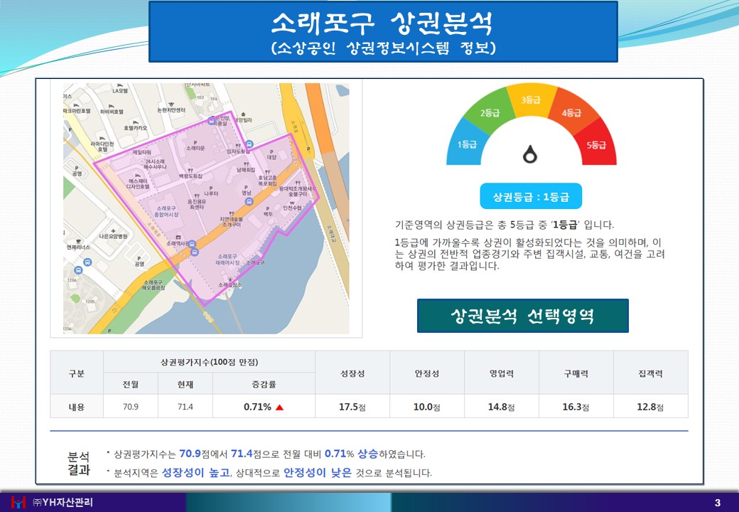Select the 라마다인천호텔 hotel icon
739x512 pixels.
point(102,139)
